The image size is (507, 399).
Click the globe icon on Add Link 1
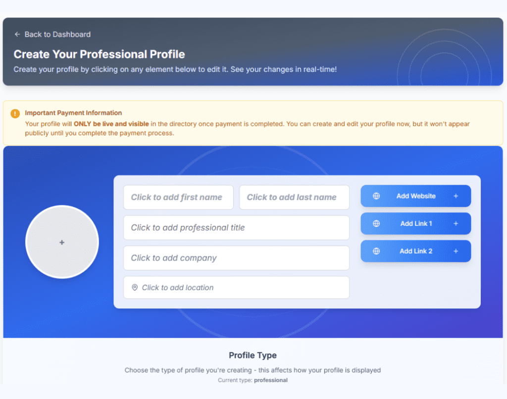click(376, 224)
